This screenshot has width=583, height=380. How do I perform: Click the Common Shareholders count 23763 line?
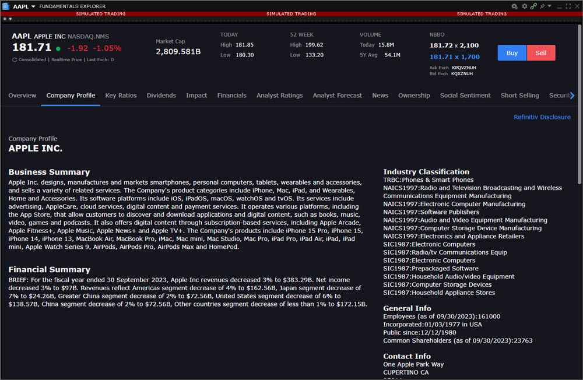click(x=458, y=340)
